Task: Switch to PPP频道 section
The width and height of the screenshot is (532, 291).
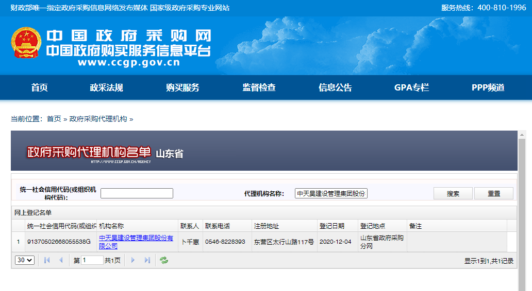Action: pos(488,87)
